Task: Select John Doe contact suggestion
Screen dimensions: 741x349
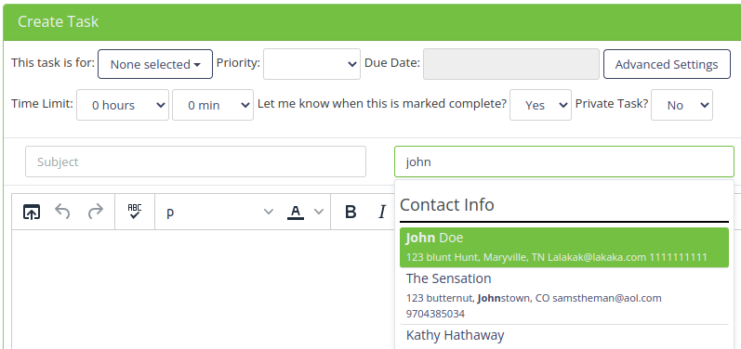Action: [564, 248]
